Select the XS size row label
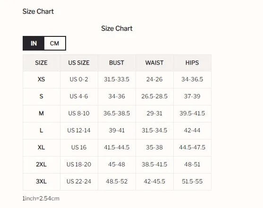The width and height of the screenshot is (263, 208). pos(41,79)
